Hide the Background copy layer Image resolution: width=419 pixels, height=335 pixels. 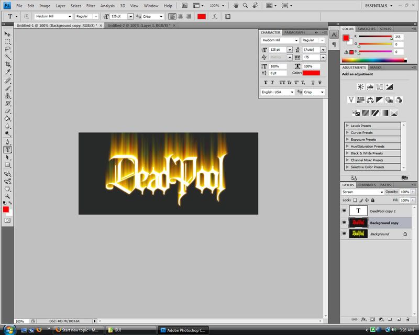[344, 222]
